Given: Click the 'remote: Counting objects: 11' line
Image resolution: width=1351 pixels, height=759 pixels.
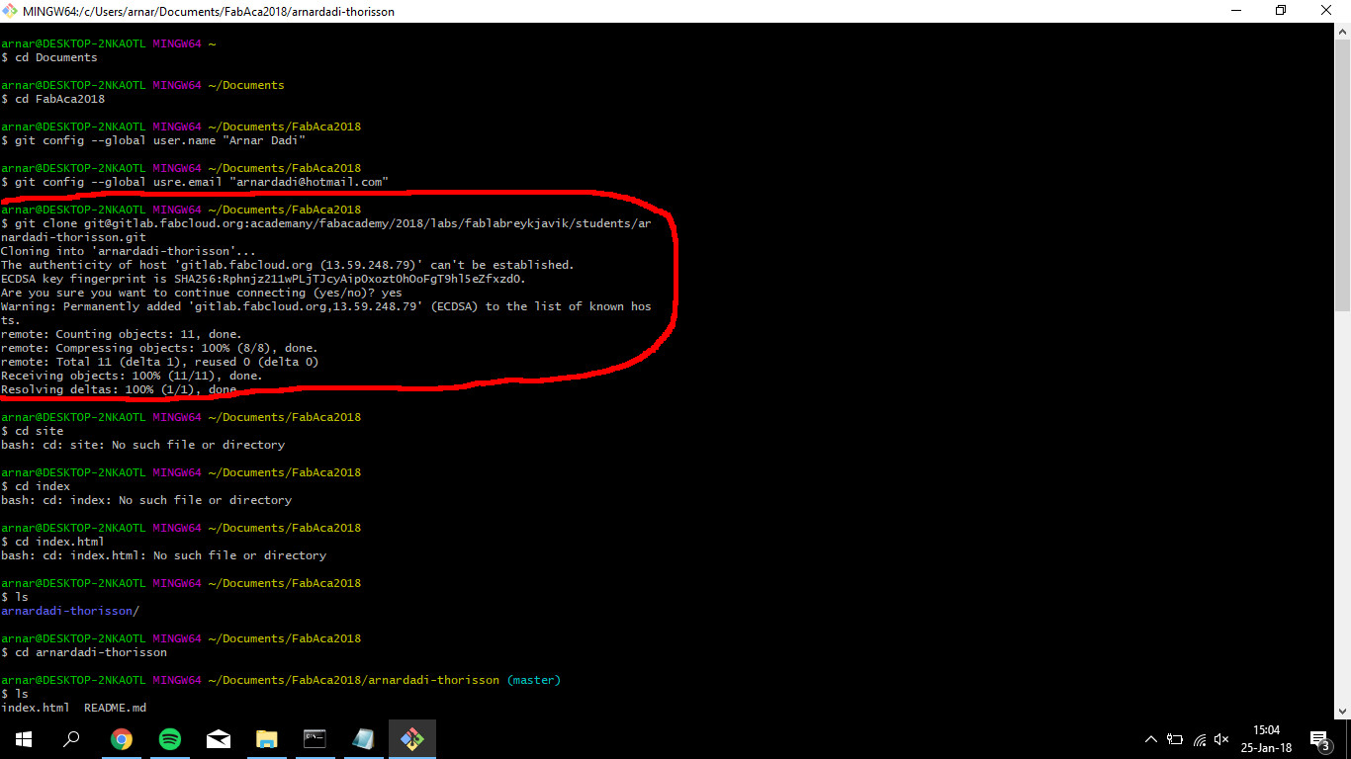Looking at the screenshot, I should 122,334.
